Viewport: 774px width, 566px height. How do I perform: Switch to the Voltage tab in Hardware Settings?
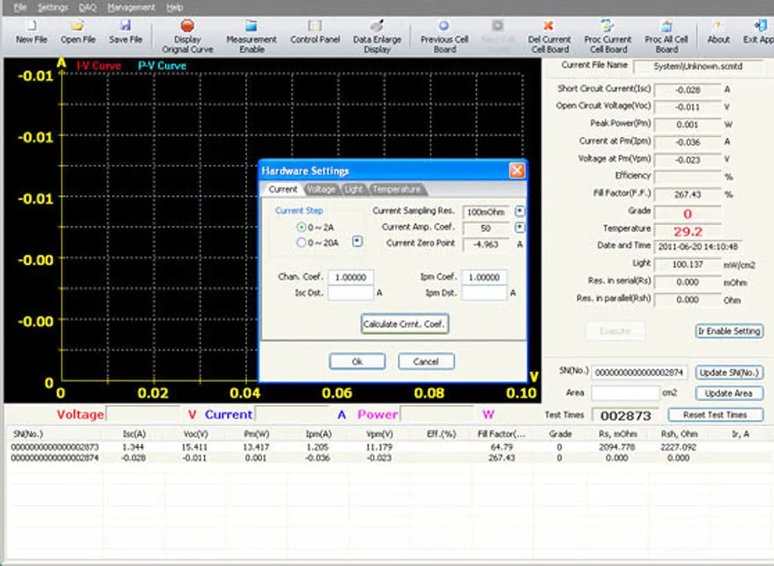(x=321, y=190)
